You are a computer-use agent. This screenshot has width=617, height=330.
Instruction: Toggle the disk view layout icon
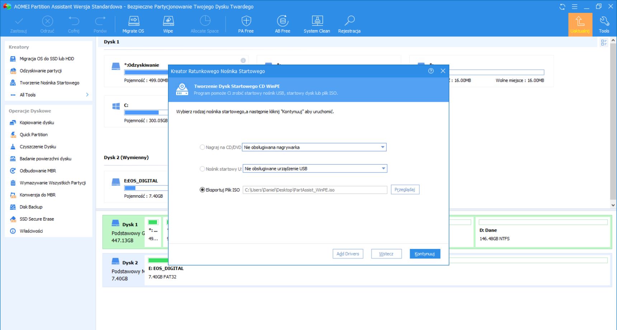point(604,43)
